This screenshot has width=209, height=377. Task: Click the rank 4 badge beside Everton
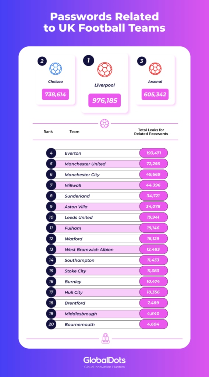click(51, 153)
